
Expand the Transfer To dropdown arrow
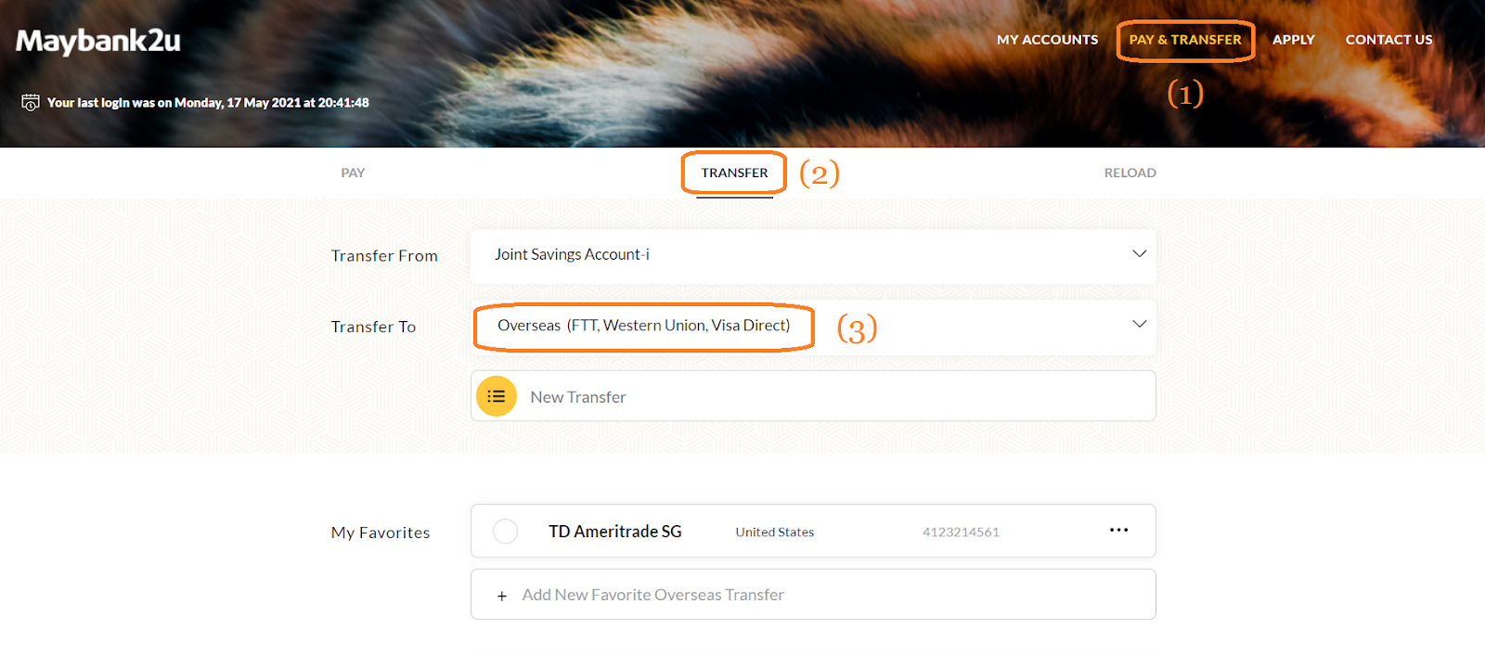point(1139,324)
